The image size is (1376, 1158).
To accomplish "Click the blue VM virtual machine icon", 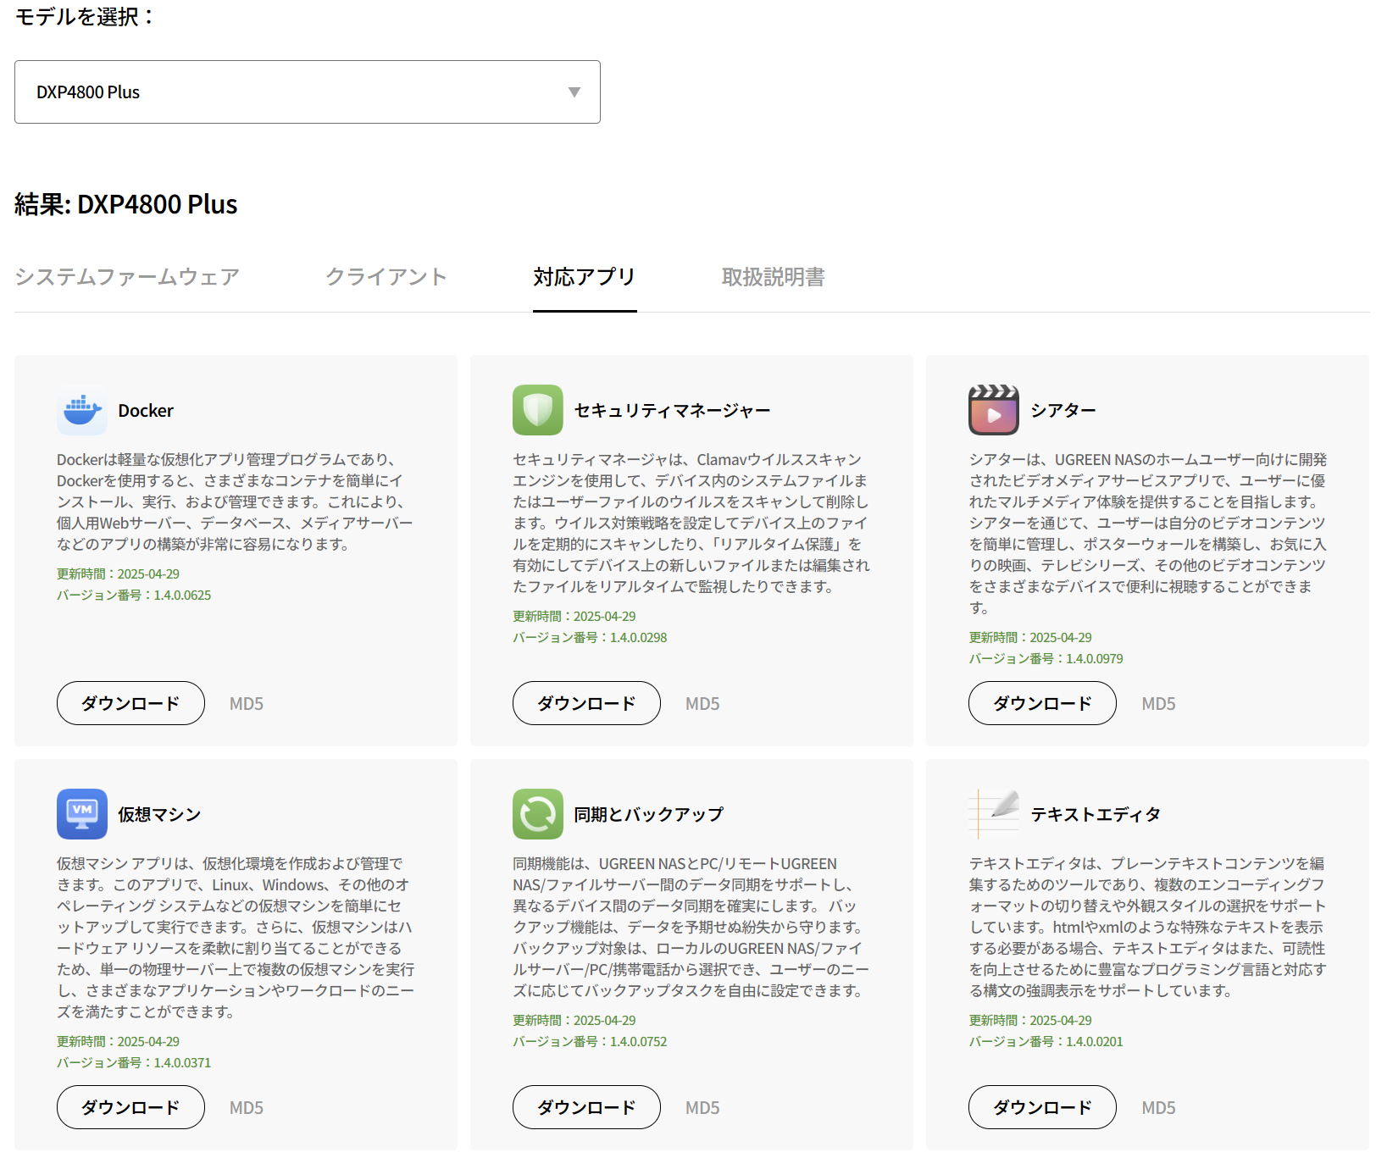I will click(x=82, y=814).
